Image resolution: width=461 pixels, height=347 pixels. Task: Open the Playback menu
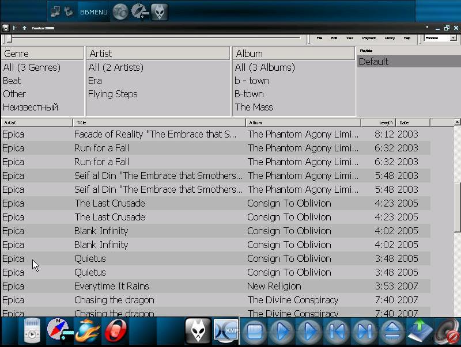pos(369,38)
